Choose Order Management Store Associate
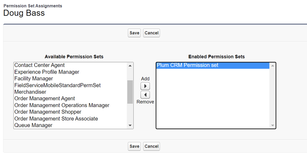Screen dimensions: 307x158 [56, 119]
